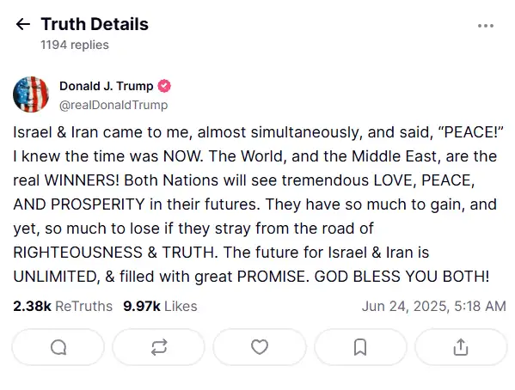Open Donald J. Trump display name
The height and width of the screenshot is (390, 515).
point(106,86)
